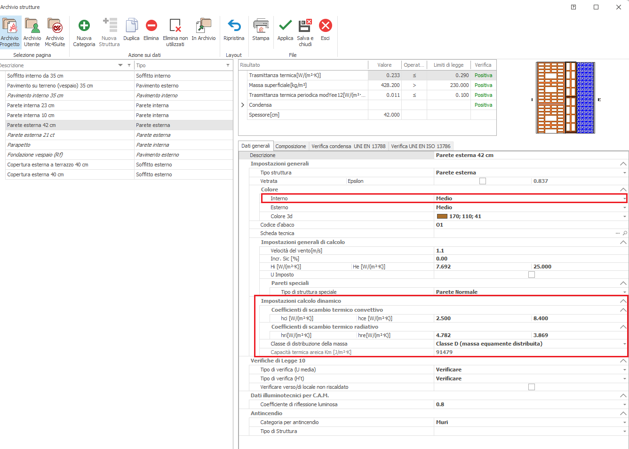
Task: Expand the Condensa result row
Action: point(243,105)
